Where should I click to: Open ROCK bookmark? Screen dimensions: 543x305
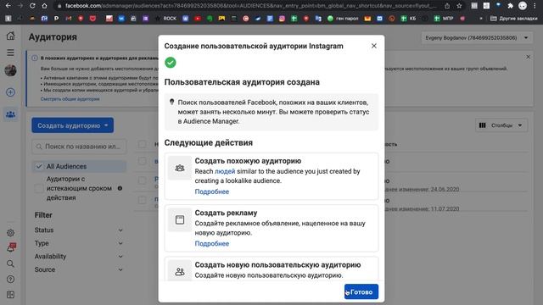point(165,19)
